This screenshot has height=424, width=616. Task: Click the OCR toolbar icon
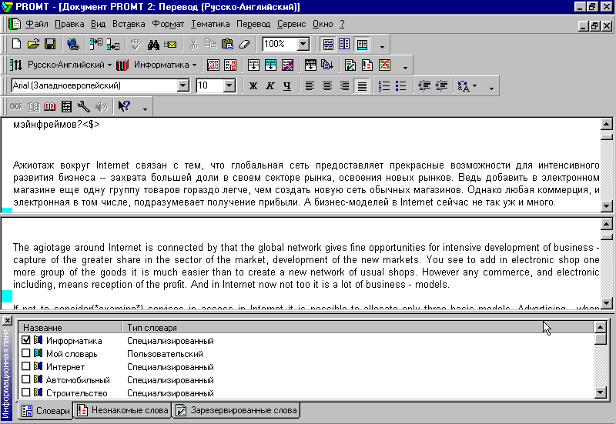coord(16,106)
